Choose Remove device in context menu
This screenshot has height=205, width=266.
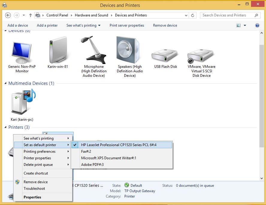tap(43, 182)
